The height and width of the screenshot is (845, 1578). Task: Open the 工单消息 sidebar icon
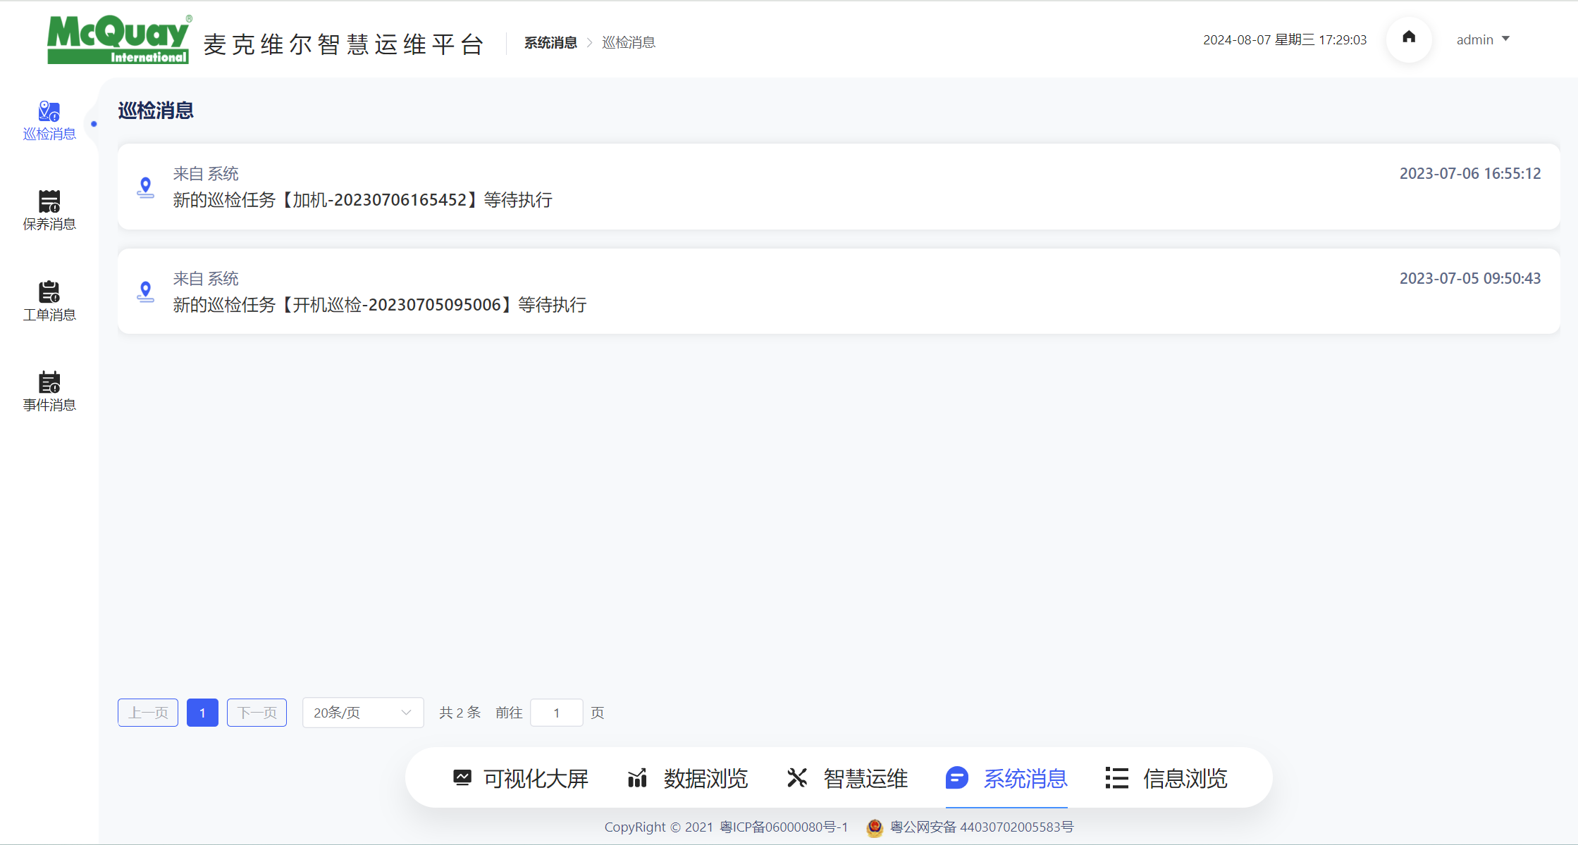pos(49,292)
